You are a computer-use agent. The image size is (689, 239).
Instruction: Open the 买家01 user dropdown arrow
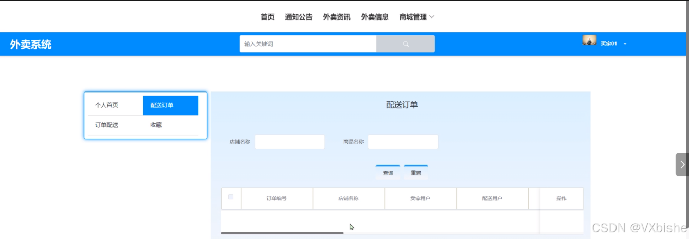(x=625, y=44)
